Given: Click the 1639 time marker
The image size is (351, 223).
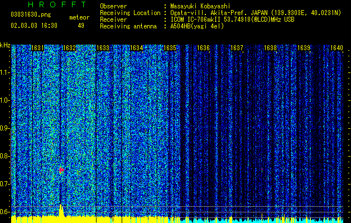Looking at the screenshot, I should pos(304,48).
